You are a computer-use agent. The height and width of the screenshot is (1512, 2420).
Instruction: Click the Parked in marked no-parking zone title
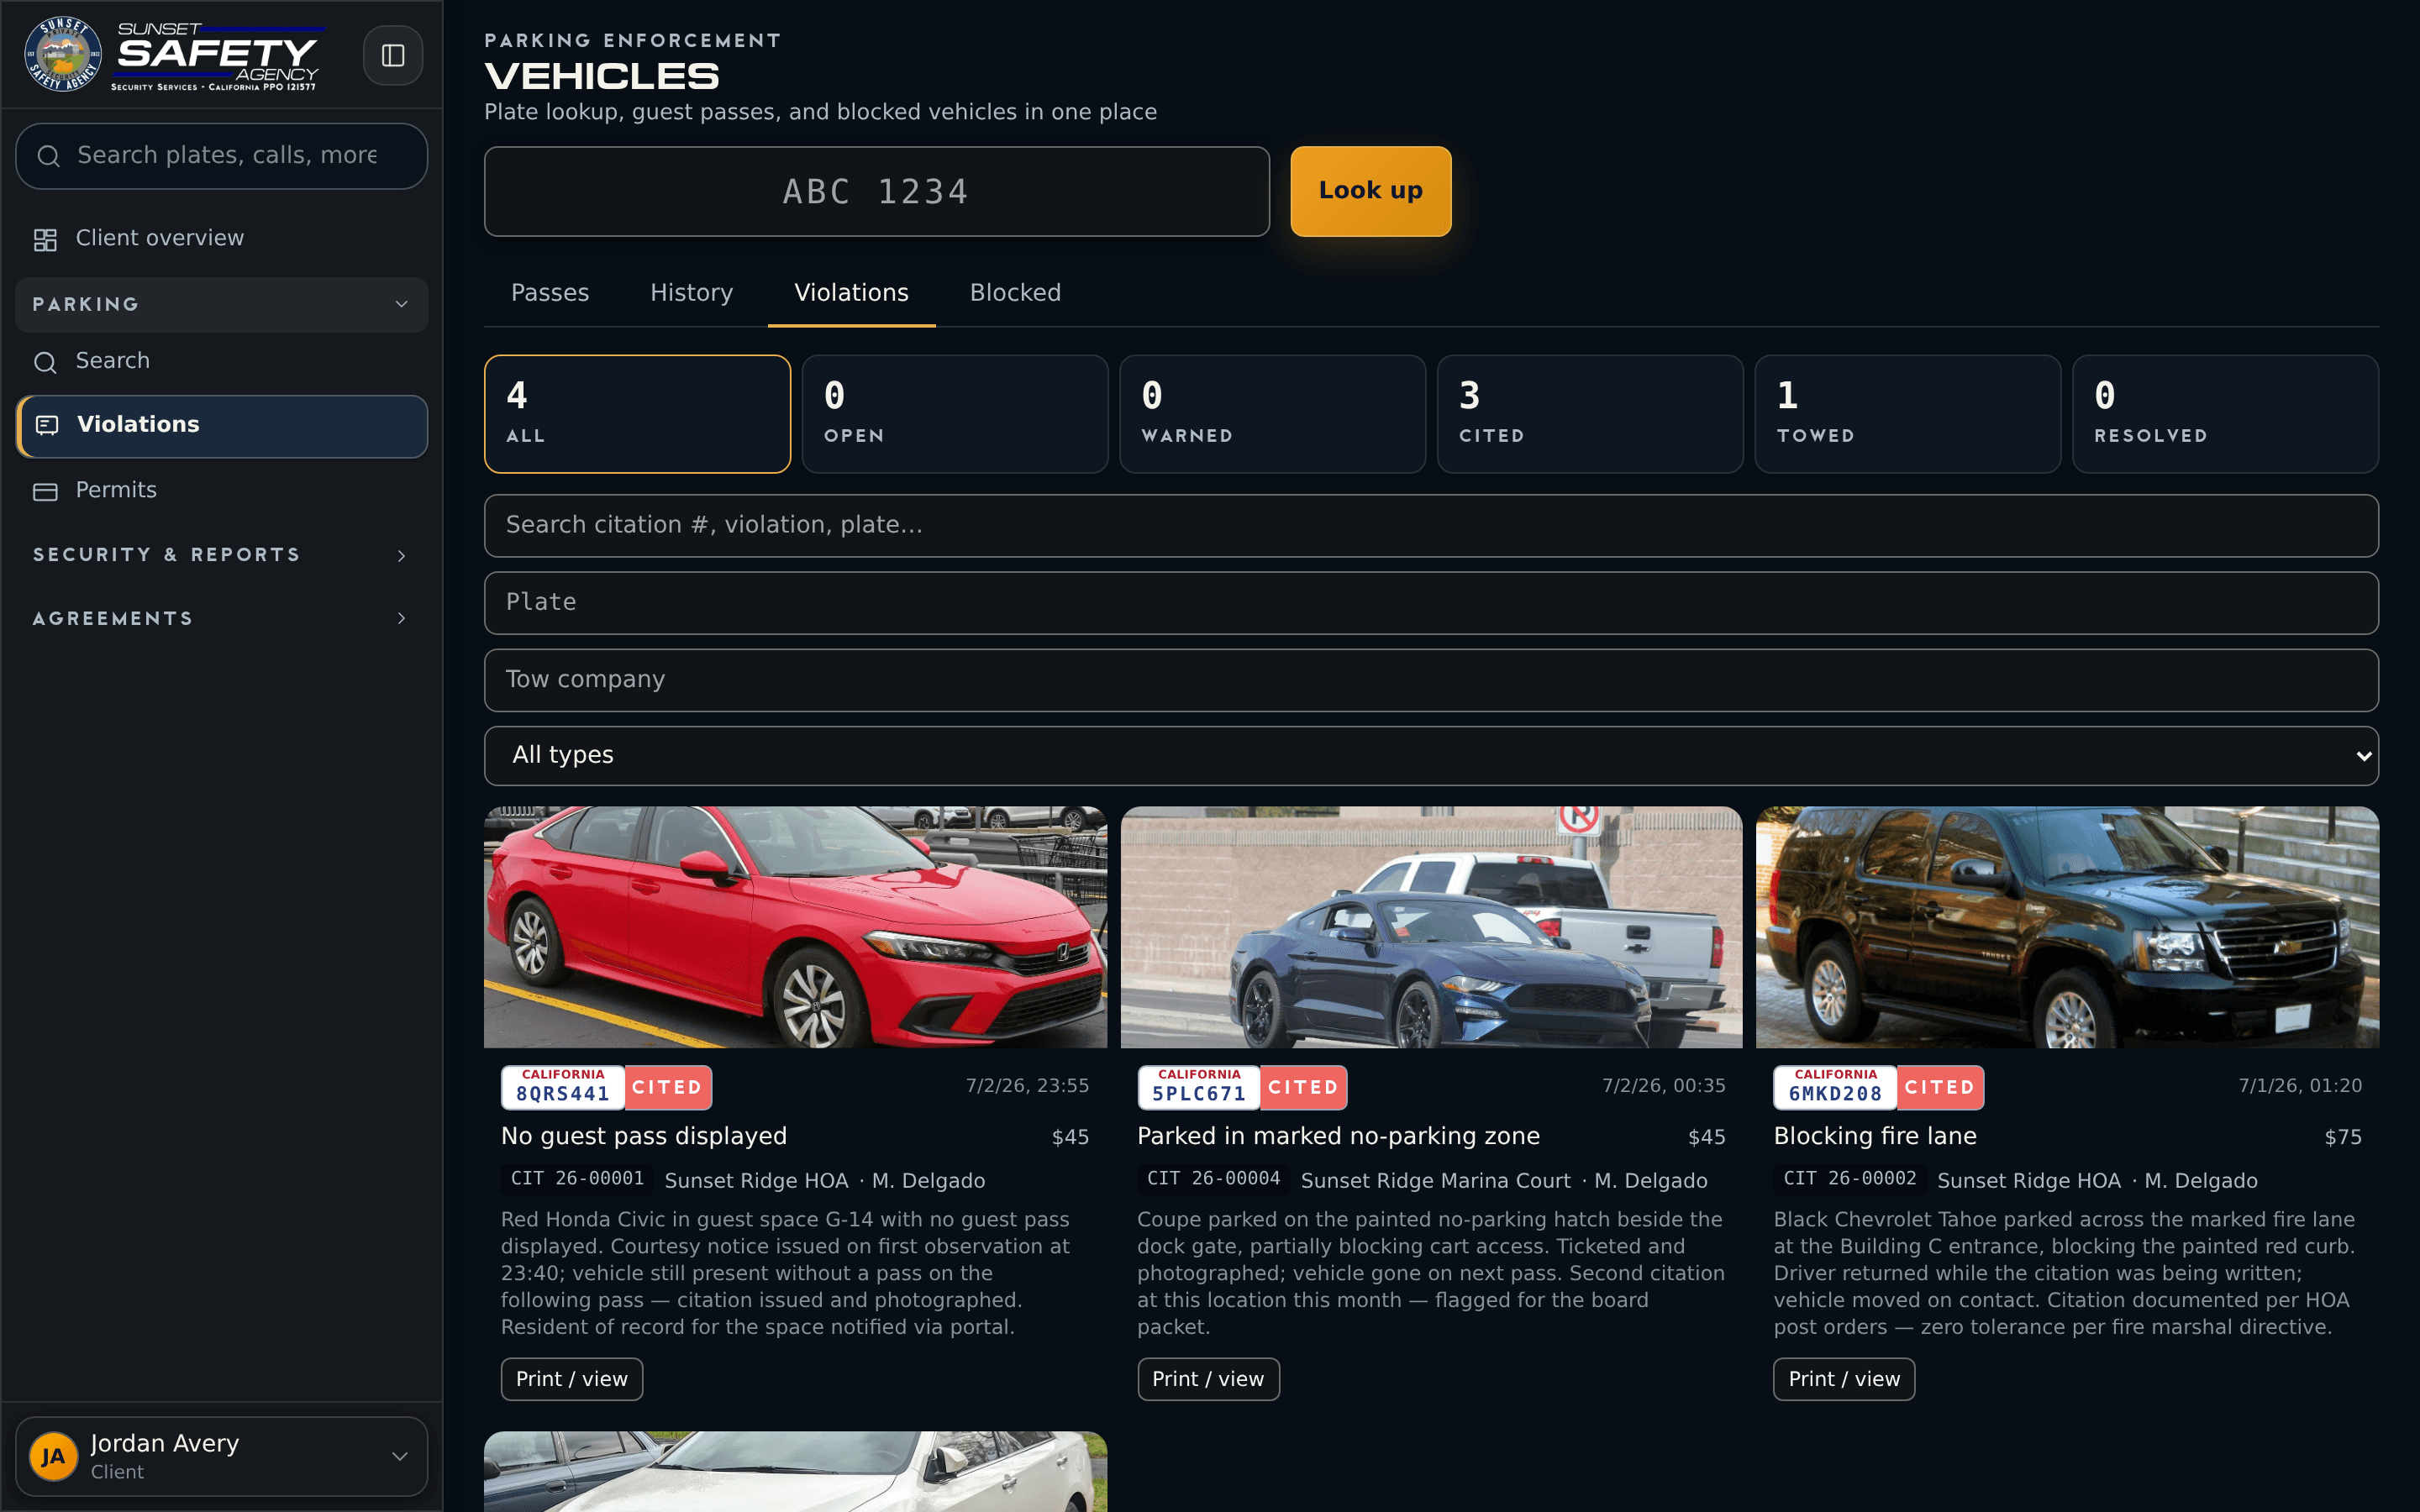[x=1338, y=1137]
